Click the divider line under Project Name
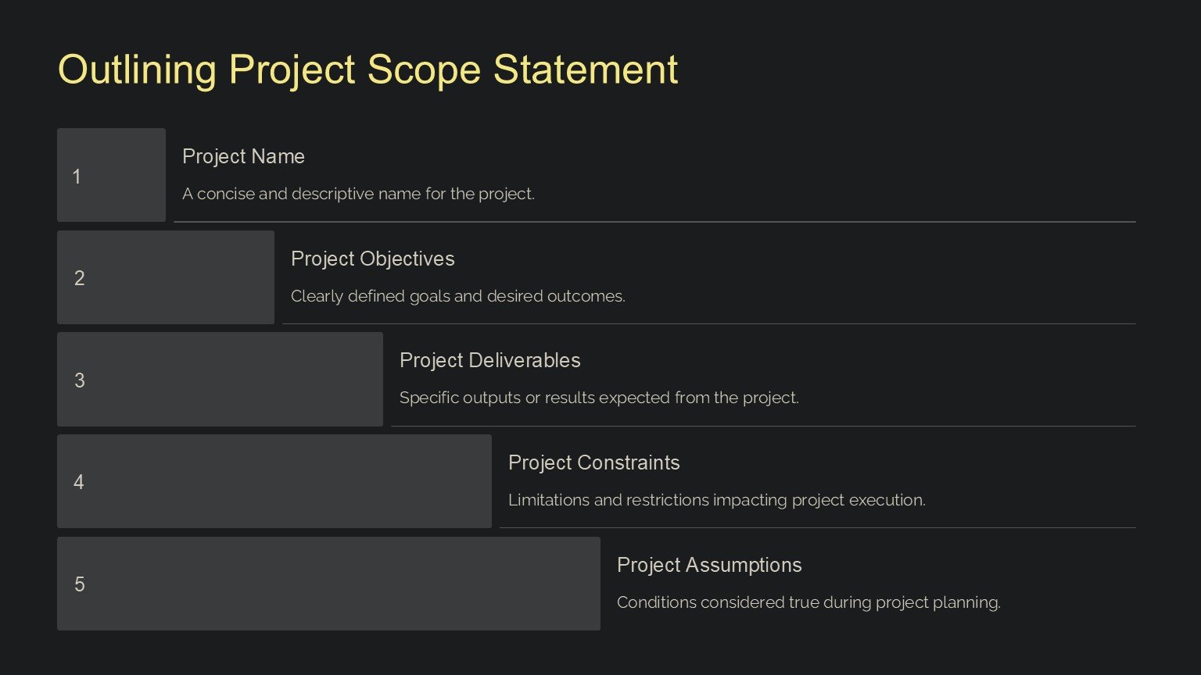This screenshot has height=675, width=1201. pos(654,222)
